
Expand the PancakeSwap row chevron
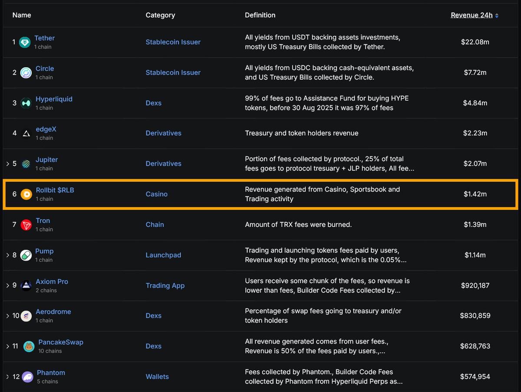tap(7, 346)
